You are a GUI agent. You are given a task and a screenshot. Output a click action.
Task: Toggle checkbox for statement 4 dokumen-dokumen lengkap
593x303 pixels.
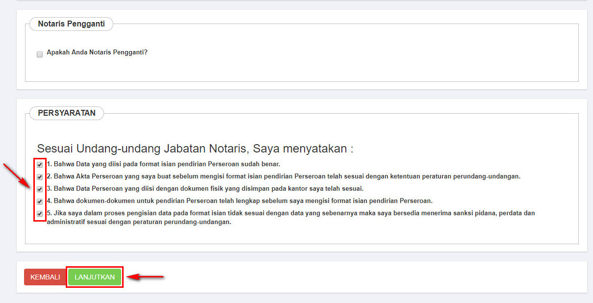pos(40,202)
